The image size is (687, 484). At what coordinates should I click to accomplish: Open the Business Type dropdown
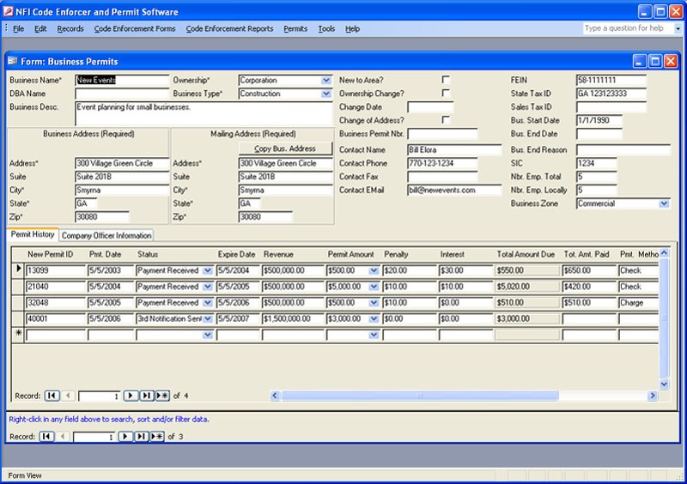click(326, 94)
